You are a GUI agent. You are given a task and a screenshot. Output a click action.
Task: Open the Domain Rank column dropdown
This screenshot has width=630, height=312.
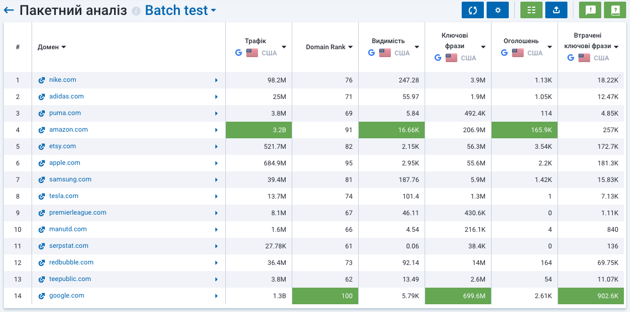[x=350, y=47]
